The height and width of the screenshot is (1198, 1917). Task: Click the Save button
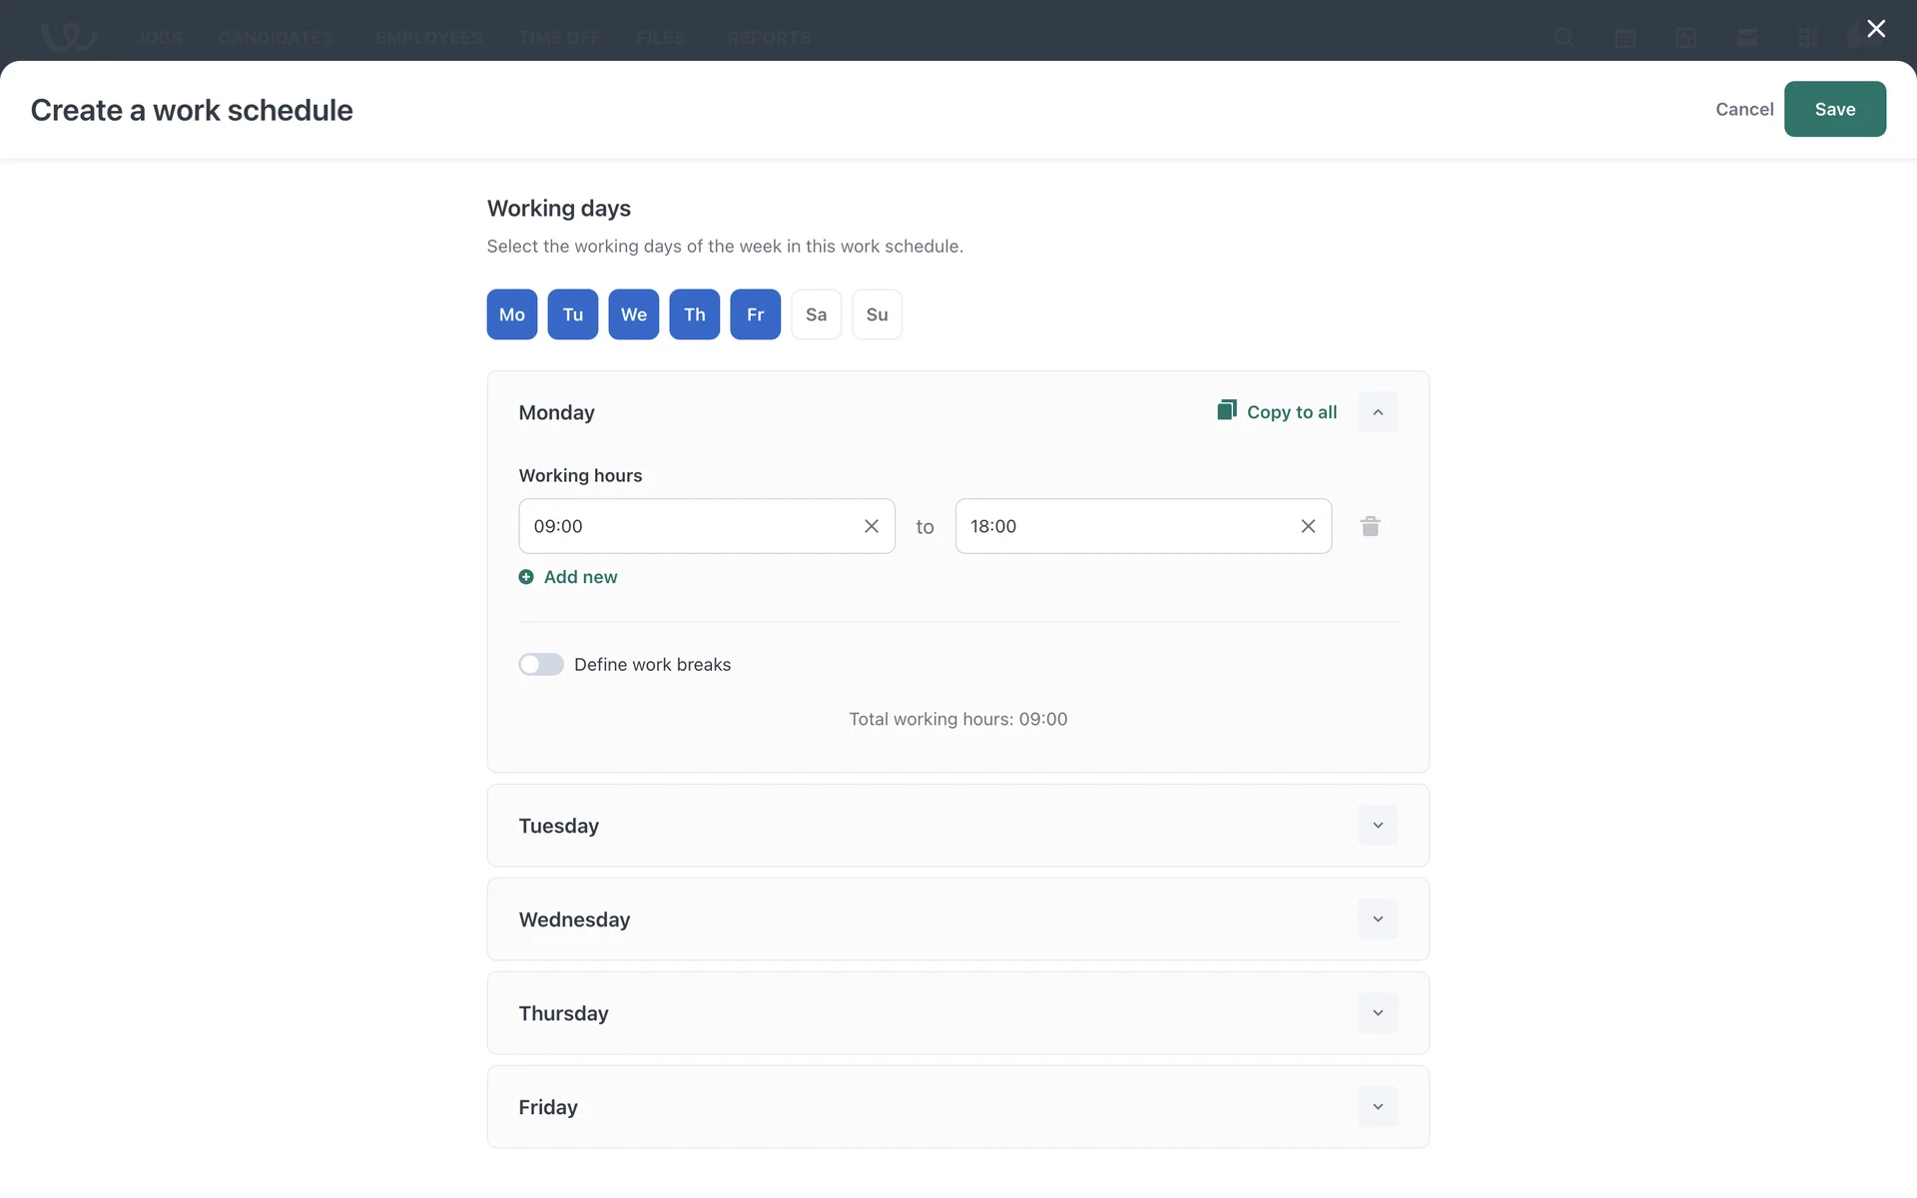tap(1834, 109)
